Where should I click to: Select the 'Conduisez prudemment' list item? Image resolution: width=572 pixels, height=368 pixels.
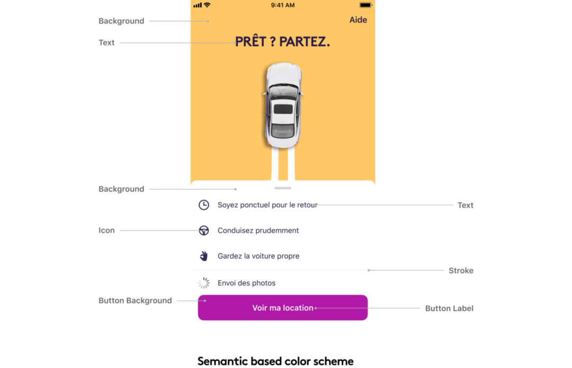pyautogui.click(x=258, y=231)
